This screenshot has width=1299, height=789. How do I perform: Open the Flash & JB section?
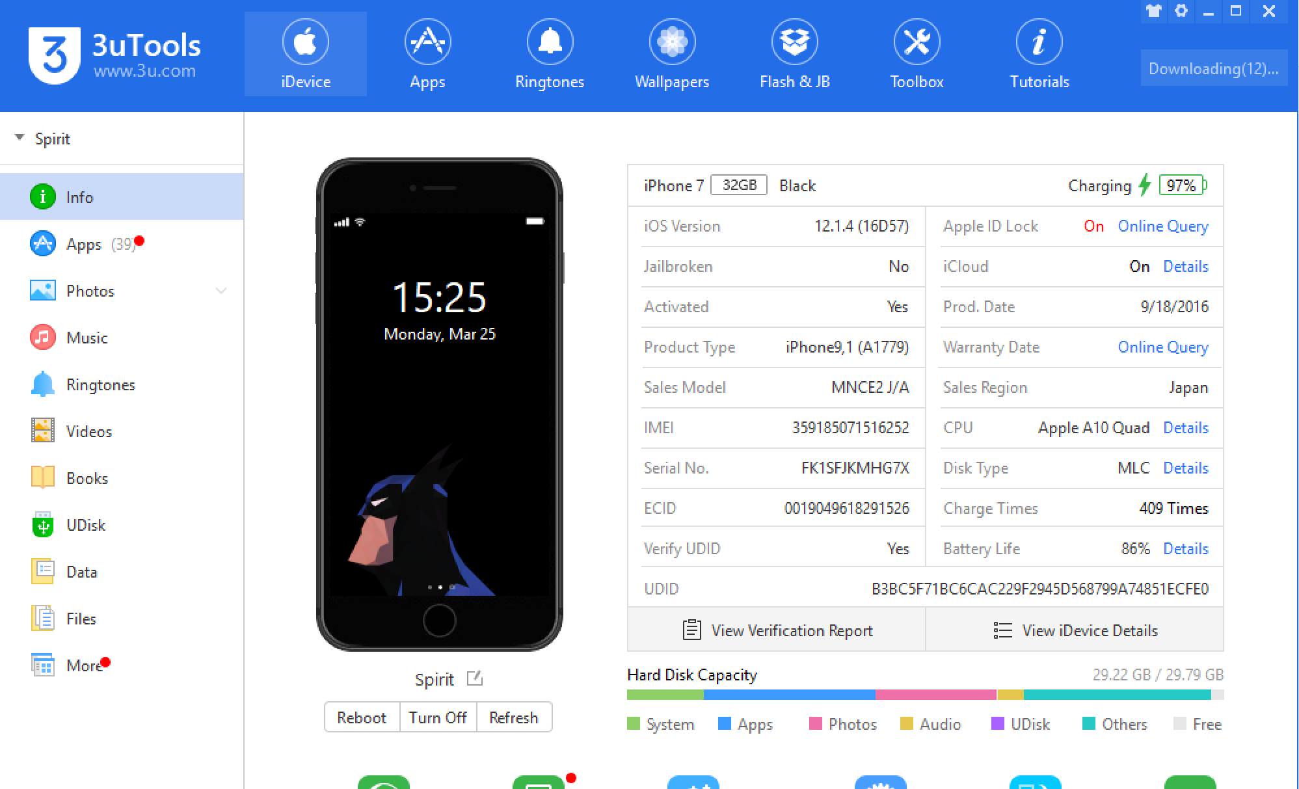(794, 55)
